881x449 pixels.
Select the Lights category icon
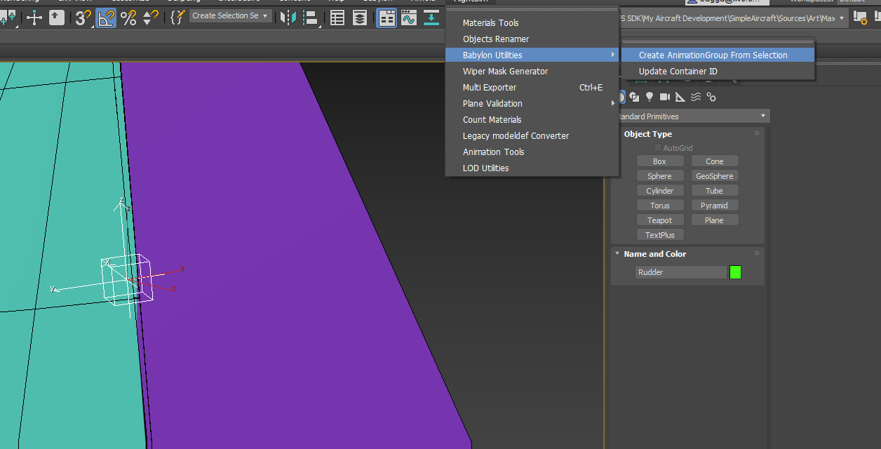(x=650, y=97)
